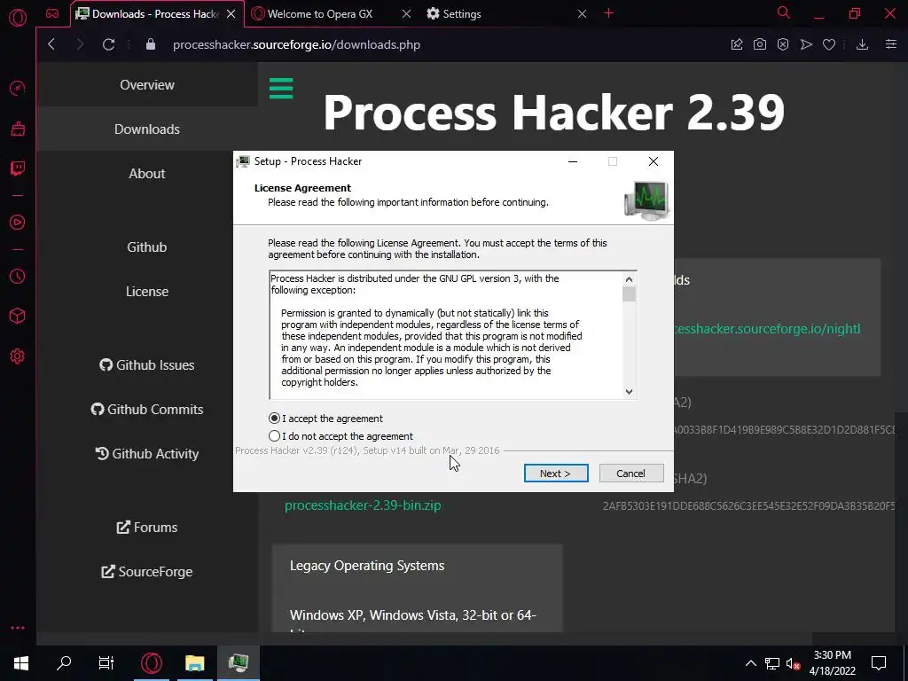
Task: Open the License navigation link
Action: point(147,291)
